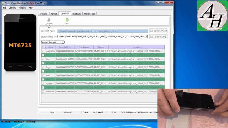Image resolution: width=228 pixels, height=128 pixels.
Task: Click end address '0x00000000c5a8624f'
Action: point(84,92)
